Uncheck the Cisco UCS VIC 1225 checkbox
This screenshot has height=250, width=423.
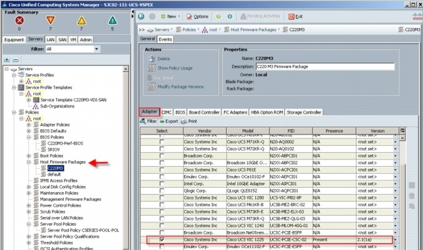[x=162, y=239]
